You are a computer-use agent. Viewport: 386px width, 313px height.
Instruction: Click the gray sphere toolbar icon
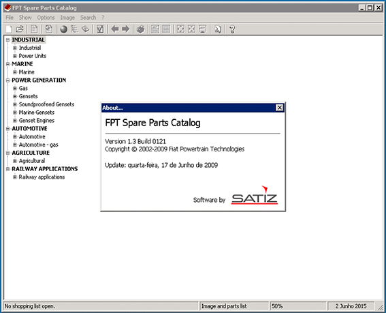click(64, 29)
